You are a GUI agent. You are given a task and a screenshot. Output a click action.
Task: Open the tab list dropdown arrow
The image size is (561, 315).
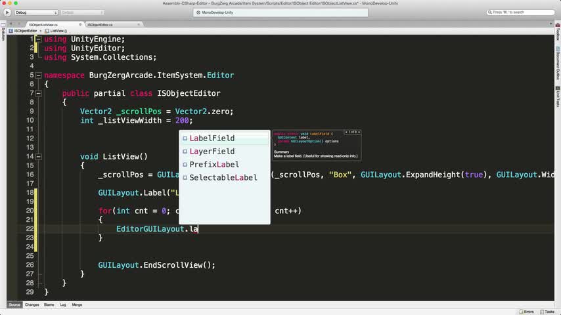(x=550, y=24)
